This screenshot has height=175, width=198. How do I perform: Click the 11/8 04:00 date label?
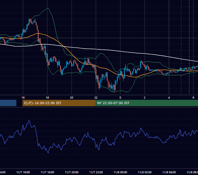[x=169, y=172]
